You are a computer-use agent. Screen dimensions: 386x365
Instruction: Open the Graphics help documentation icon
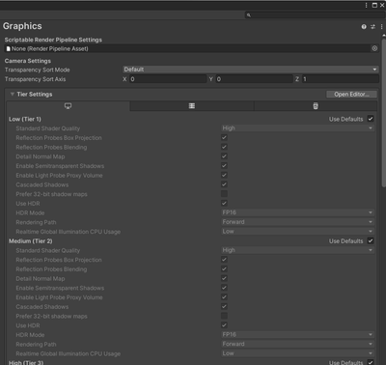[364, 27]
